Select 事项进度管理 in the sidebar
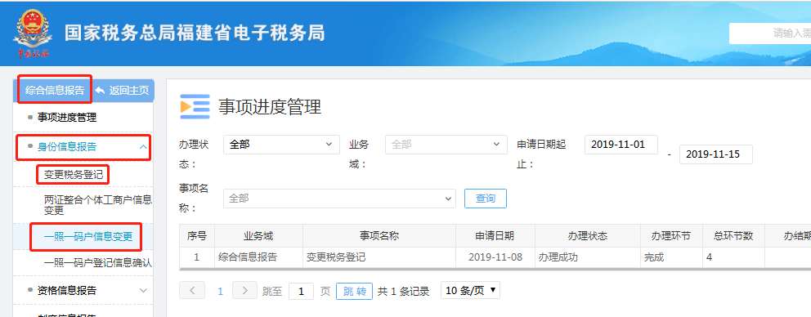 click(x=67, y=118)
